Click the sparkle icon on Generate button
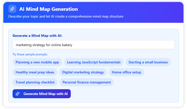 point(18,94)
